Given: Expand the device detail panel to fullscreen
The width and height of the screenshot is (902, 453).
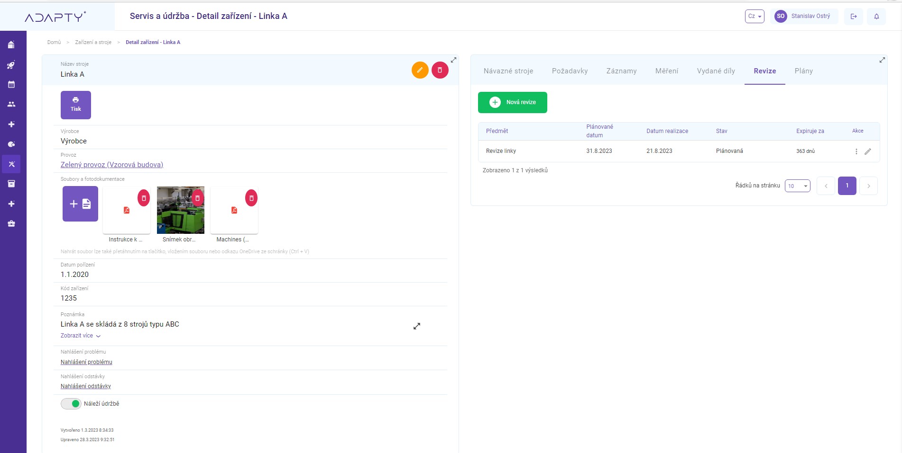Looking at the screenshot, I should click(453, 60).
